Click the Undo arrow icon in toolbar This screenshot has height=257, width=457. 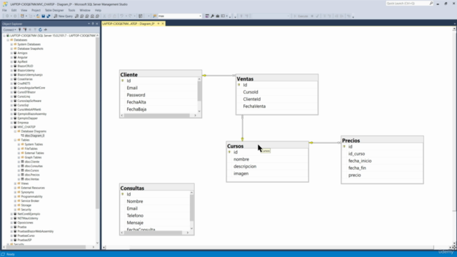tap(122, 16)
